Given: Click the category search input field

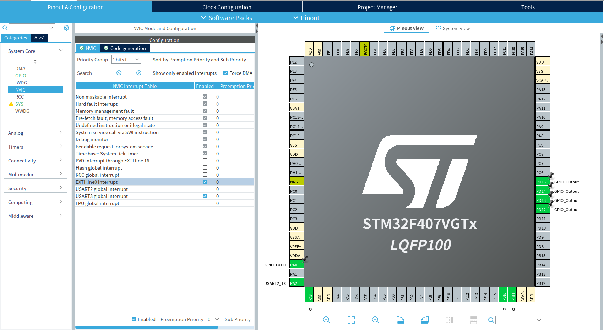Looking at the screenshot, I should (x=29, y=28).
